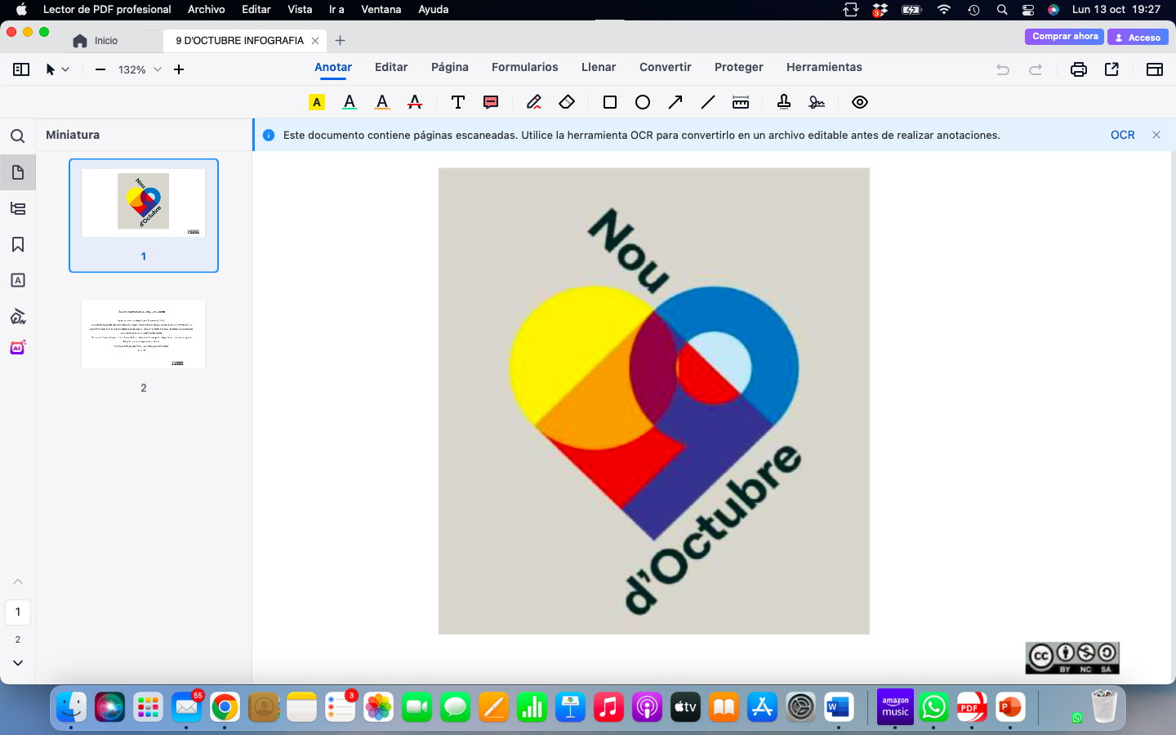Select the pencil annotation tool
The image size is (1176, 735).
tap(533, 102)
